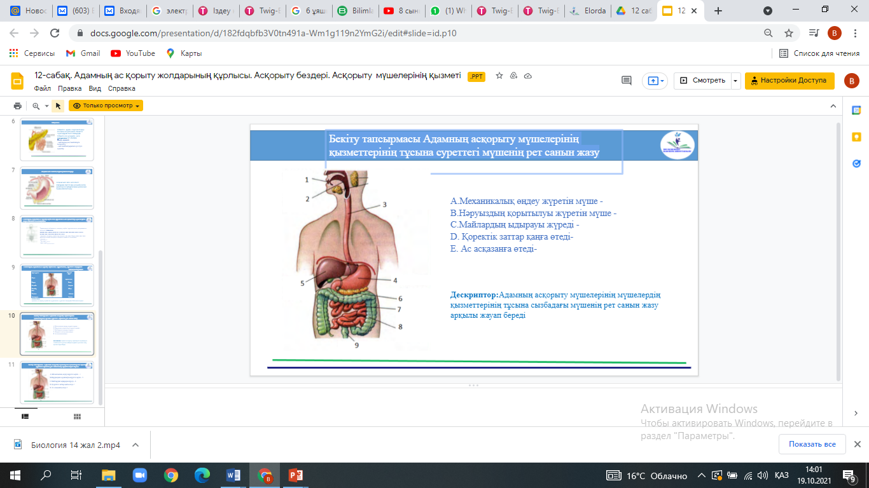Open the Chrome tab search dropdown

[x=768, y=11]
